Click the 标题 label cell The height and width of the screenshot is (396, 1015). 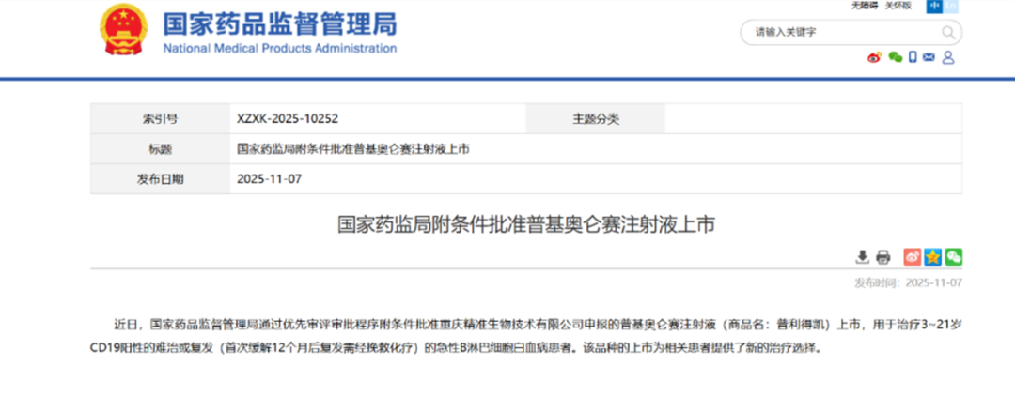pyautogui.click(x=160, y=149)
